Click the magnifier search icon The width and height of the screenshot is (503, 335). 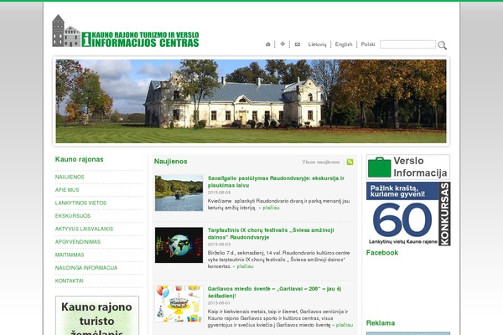click(442, 45)
